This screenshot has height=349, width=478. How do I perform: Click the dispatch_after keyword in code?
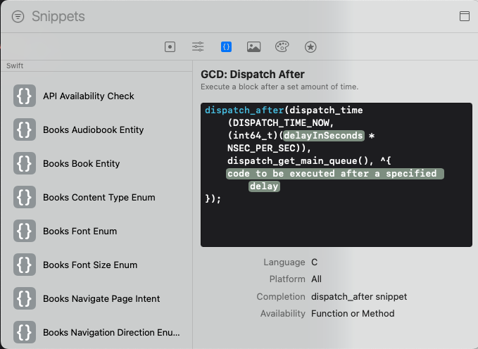point(244,110)
